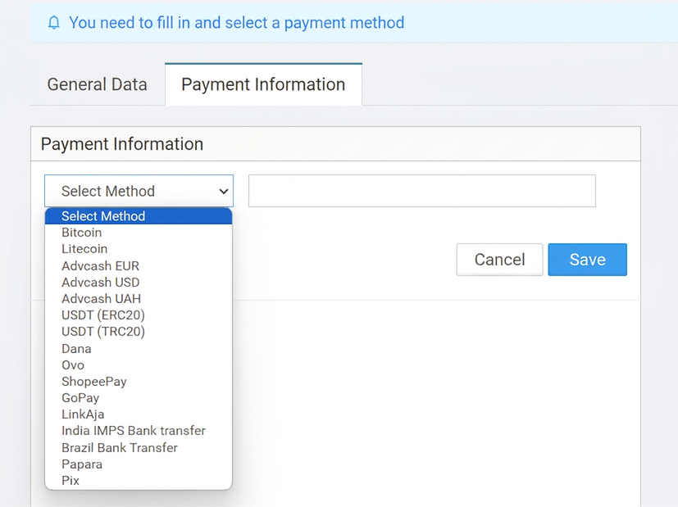Click the Cancel button

499,260
